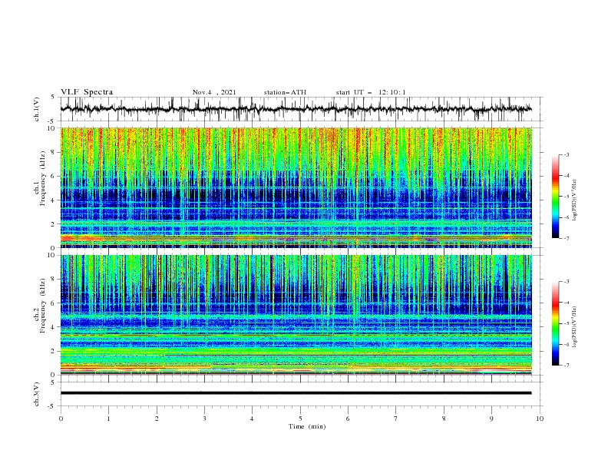The height and width of the screenshot is (470, 608).
Task: Click the "ch.1(V)" axis label
Action: coord(37,109)
